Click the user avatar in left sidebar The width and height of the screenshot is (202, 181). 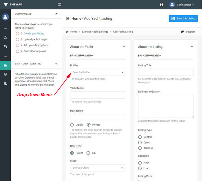point(5,17)
